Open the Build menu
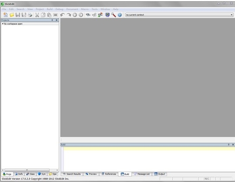Screen dimensions: 235x182 (x=50, y=9)
